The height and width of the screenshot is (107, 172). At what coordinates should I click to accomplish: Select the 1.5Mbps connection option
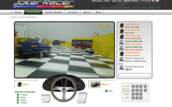point(18,103)
